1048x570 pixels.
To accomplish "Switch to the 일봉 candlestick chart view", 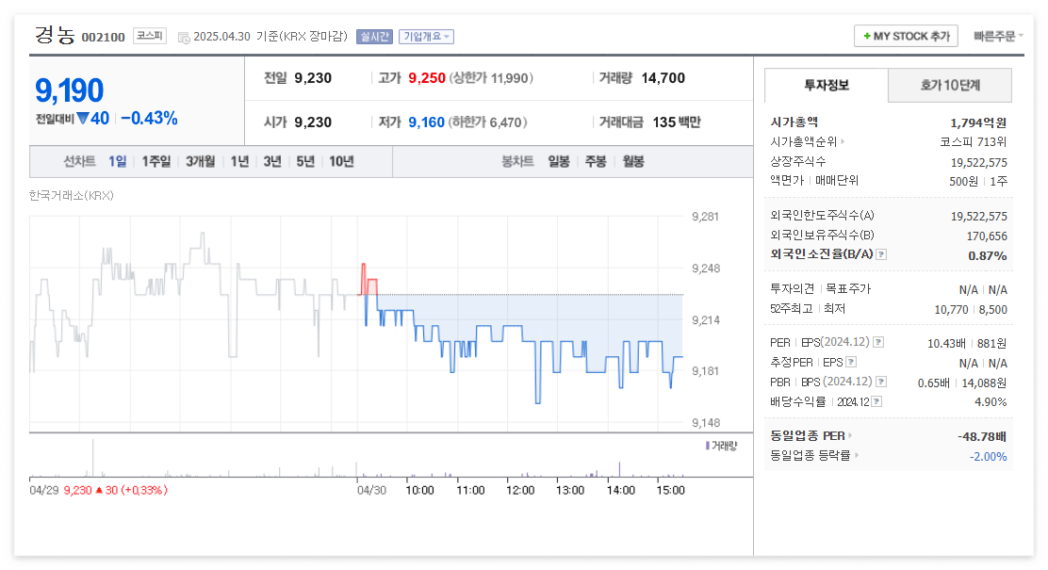I will click(561, 161).
